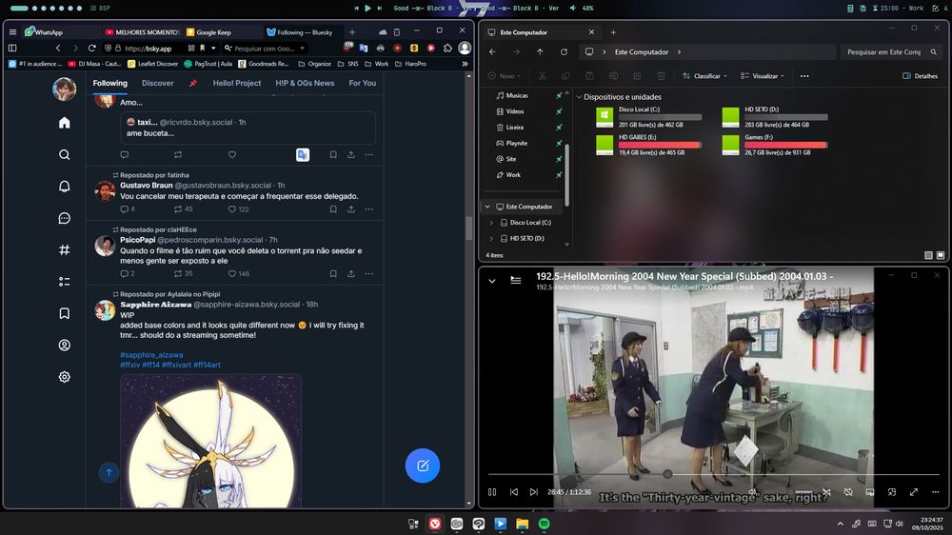952x535 pixels.
Task: Open Spotify from the taskbar
Action: 544,524
